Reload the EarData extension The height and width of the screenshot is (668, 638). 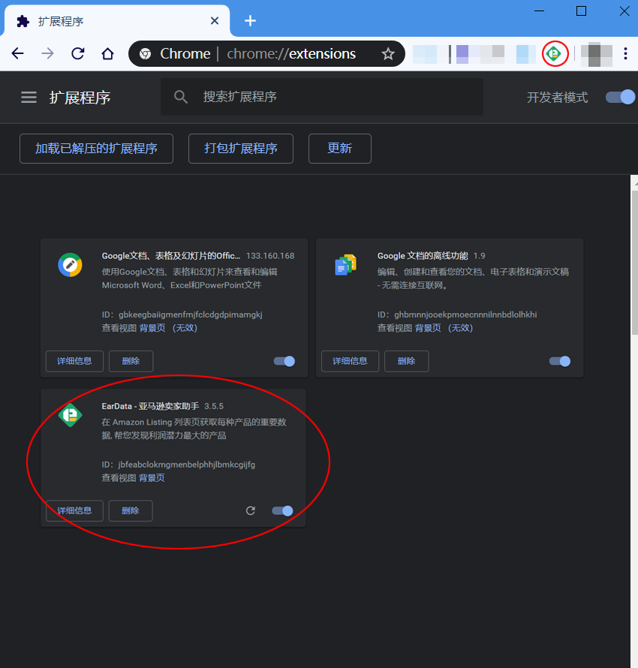251,510
